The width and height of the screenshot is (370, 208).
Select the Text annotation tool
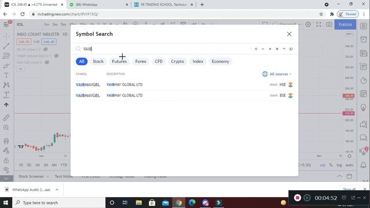(6, 76)
